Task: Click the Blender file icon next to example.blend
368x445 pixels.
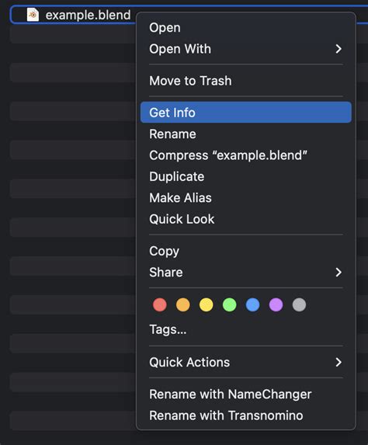Action: pyautogui.click(x=33, y=15)
